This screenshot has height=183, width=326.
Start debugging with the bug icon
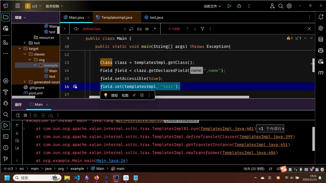click(x=239, y=6)
